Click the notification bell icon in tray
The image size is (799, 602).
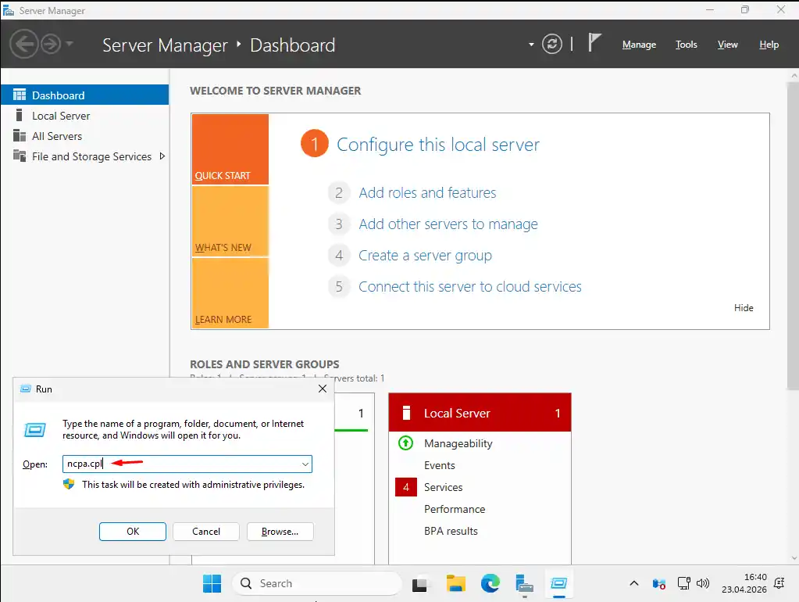click(x=779, y=583)
